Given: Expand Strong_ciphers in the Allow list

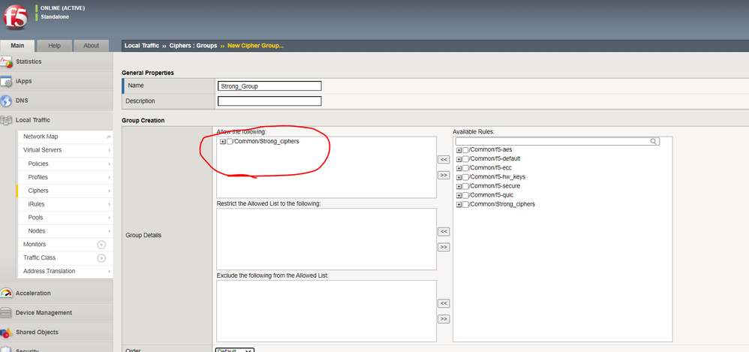Looking at the screenshot, I should click(x=223, y=141).
